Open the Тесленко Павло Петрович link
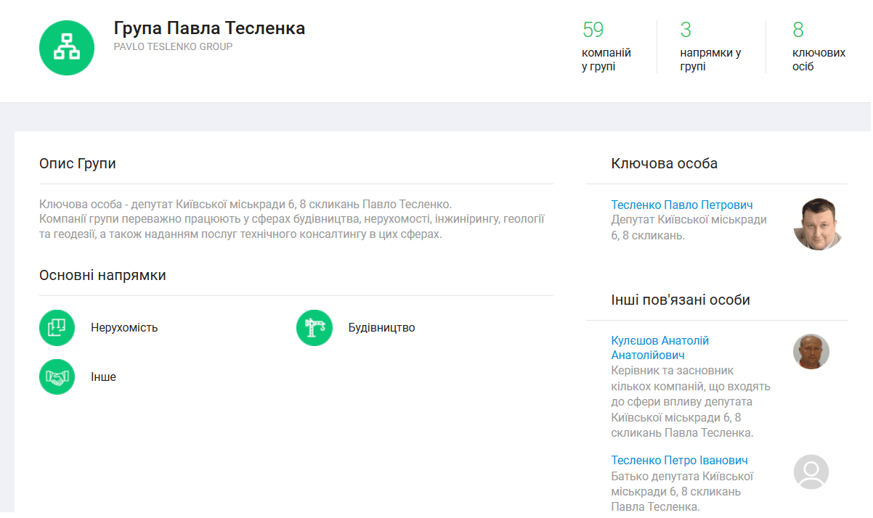This screenshot has width=873, height=518. 682,205
